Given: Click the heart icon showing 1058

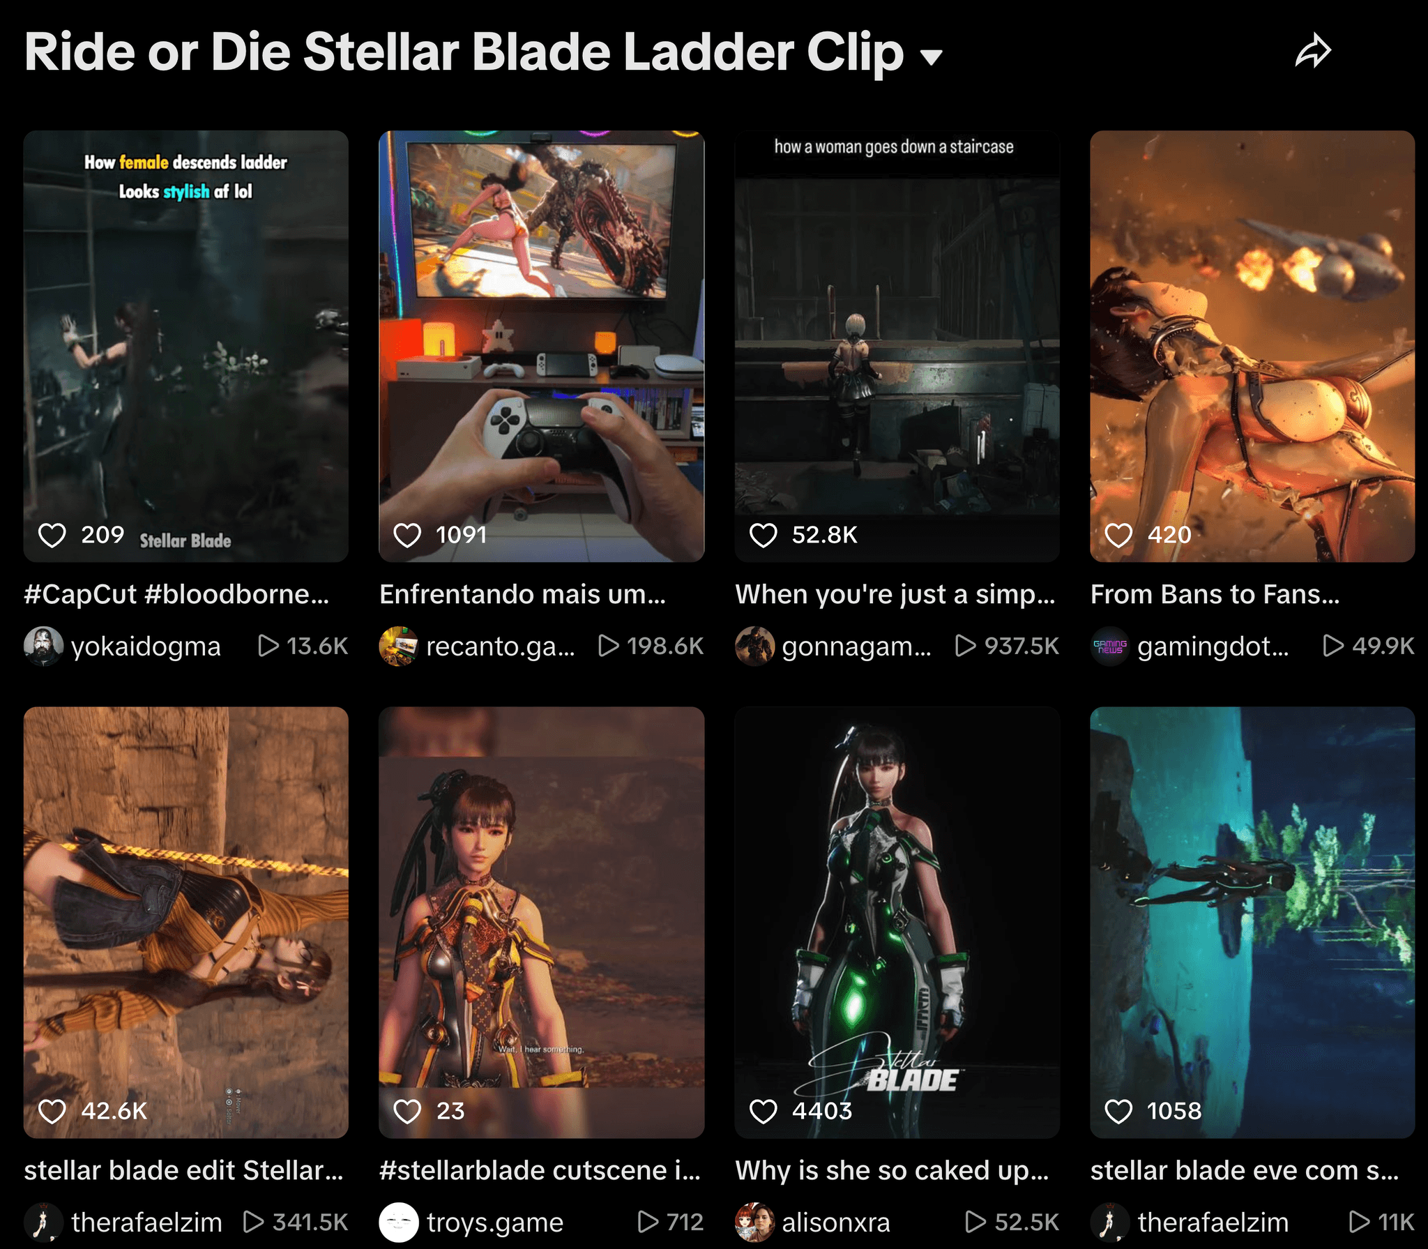Looking at the screenshot, I should click(x=1118, y=1111).
